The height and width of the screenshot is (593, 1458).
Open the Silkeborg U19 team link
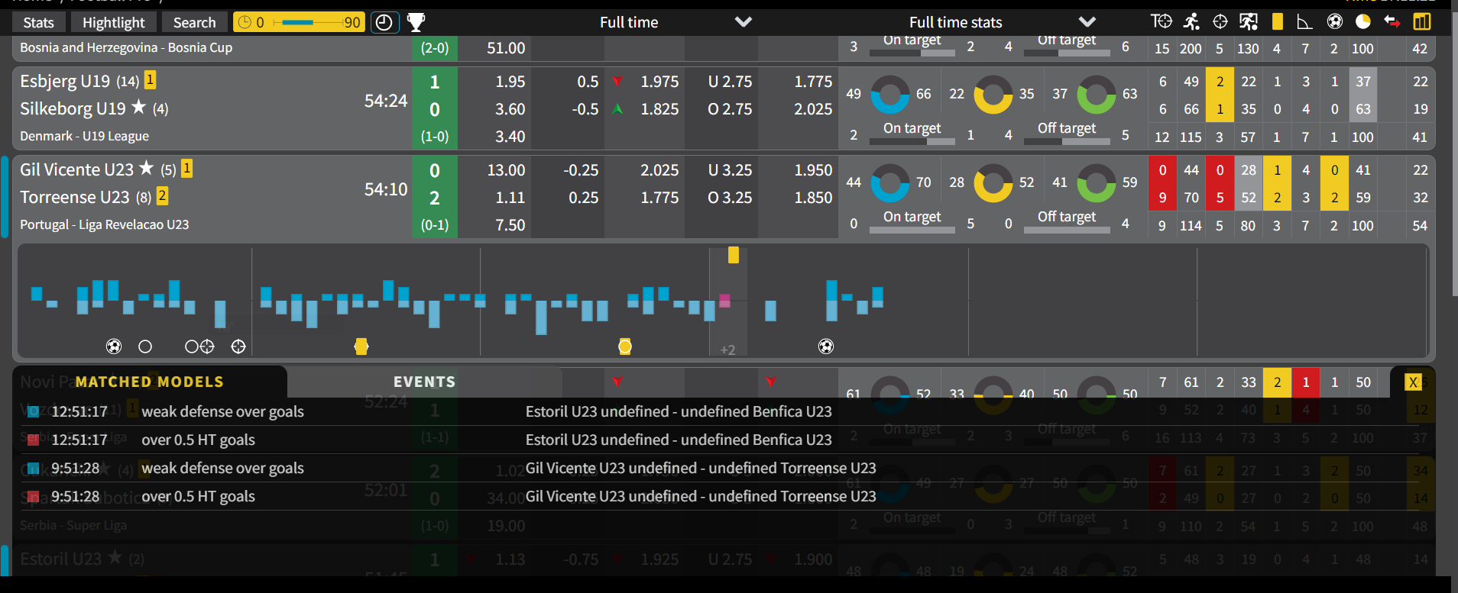tap(73, 108)
